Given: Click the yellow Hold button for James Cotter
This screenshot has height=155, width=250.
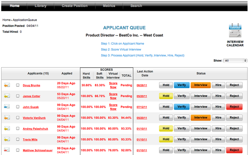Looking at the screenshot, I should [x=166, y=96].
